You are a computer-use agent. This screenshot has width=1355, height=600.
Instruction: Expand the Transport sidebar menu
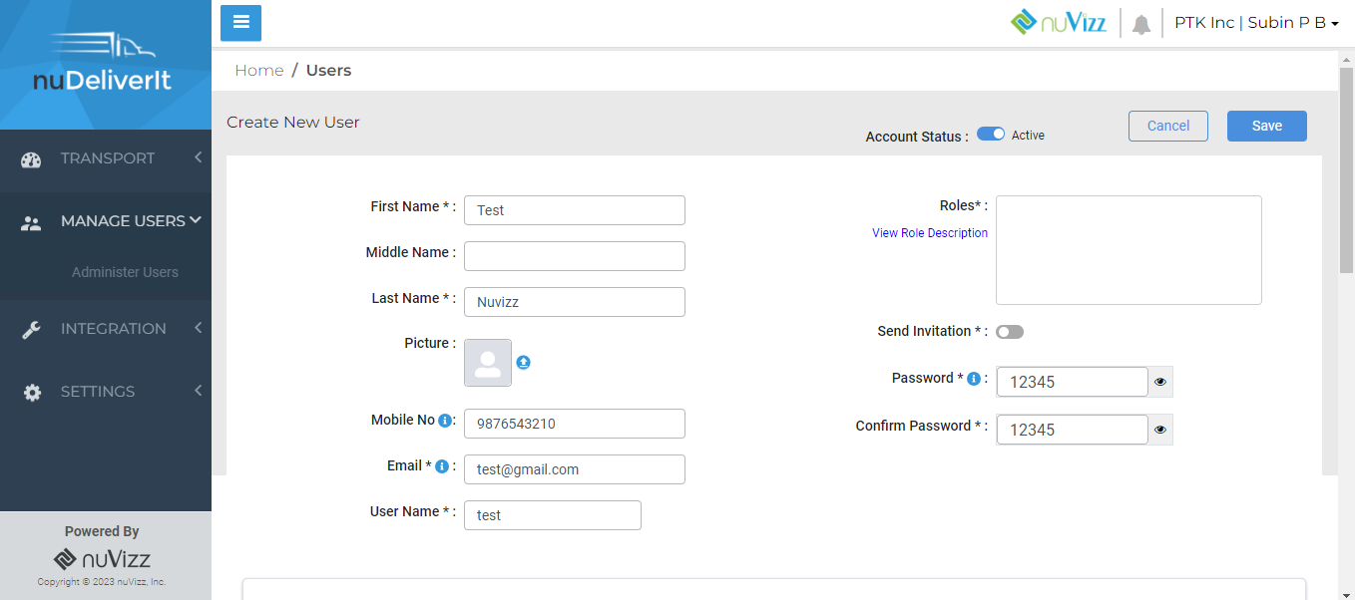pyautogui.click(x=108, y=158)
